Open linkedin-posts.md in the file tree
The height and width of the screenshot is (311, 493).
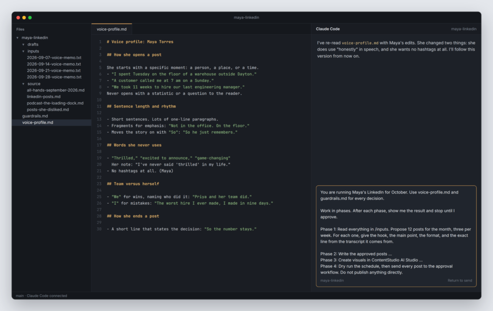tap(43, 97)
